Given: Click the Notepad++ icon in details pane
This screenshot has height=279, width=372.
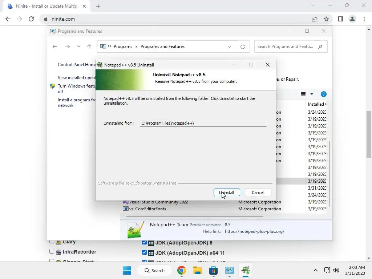Looking at the screenshot, I should (x=136, y=230).
